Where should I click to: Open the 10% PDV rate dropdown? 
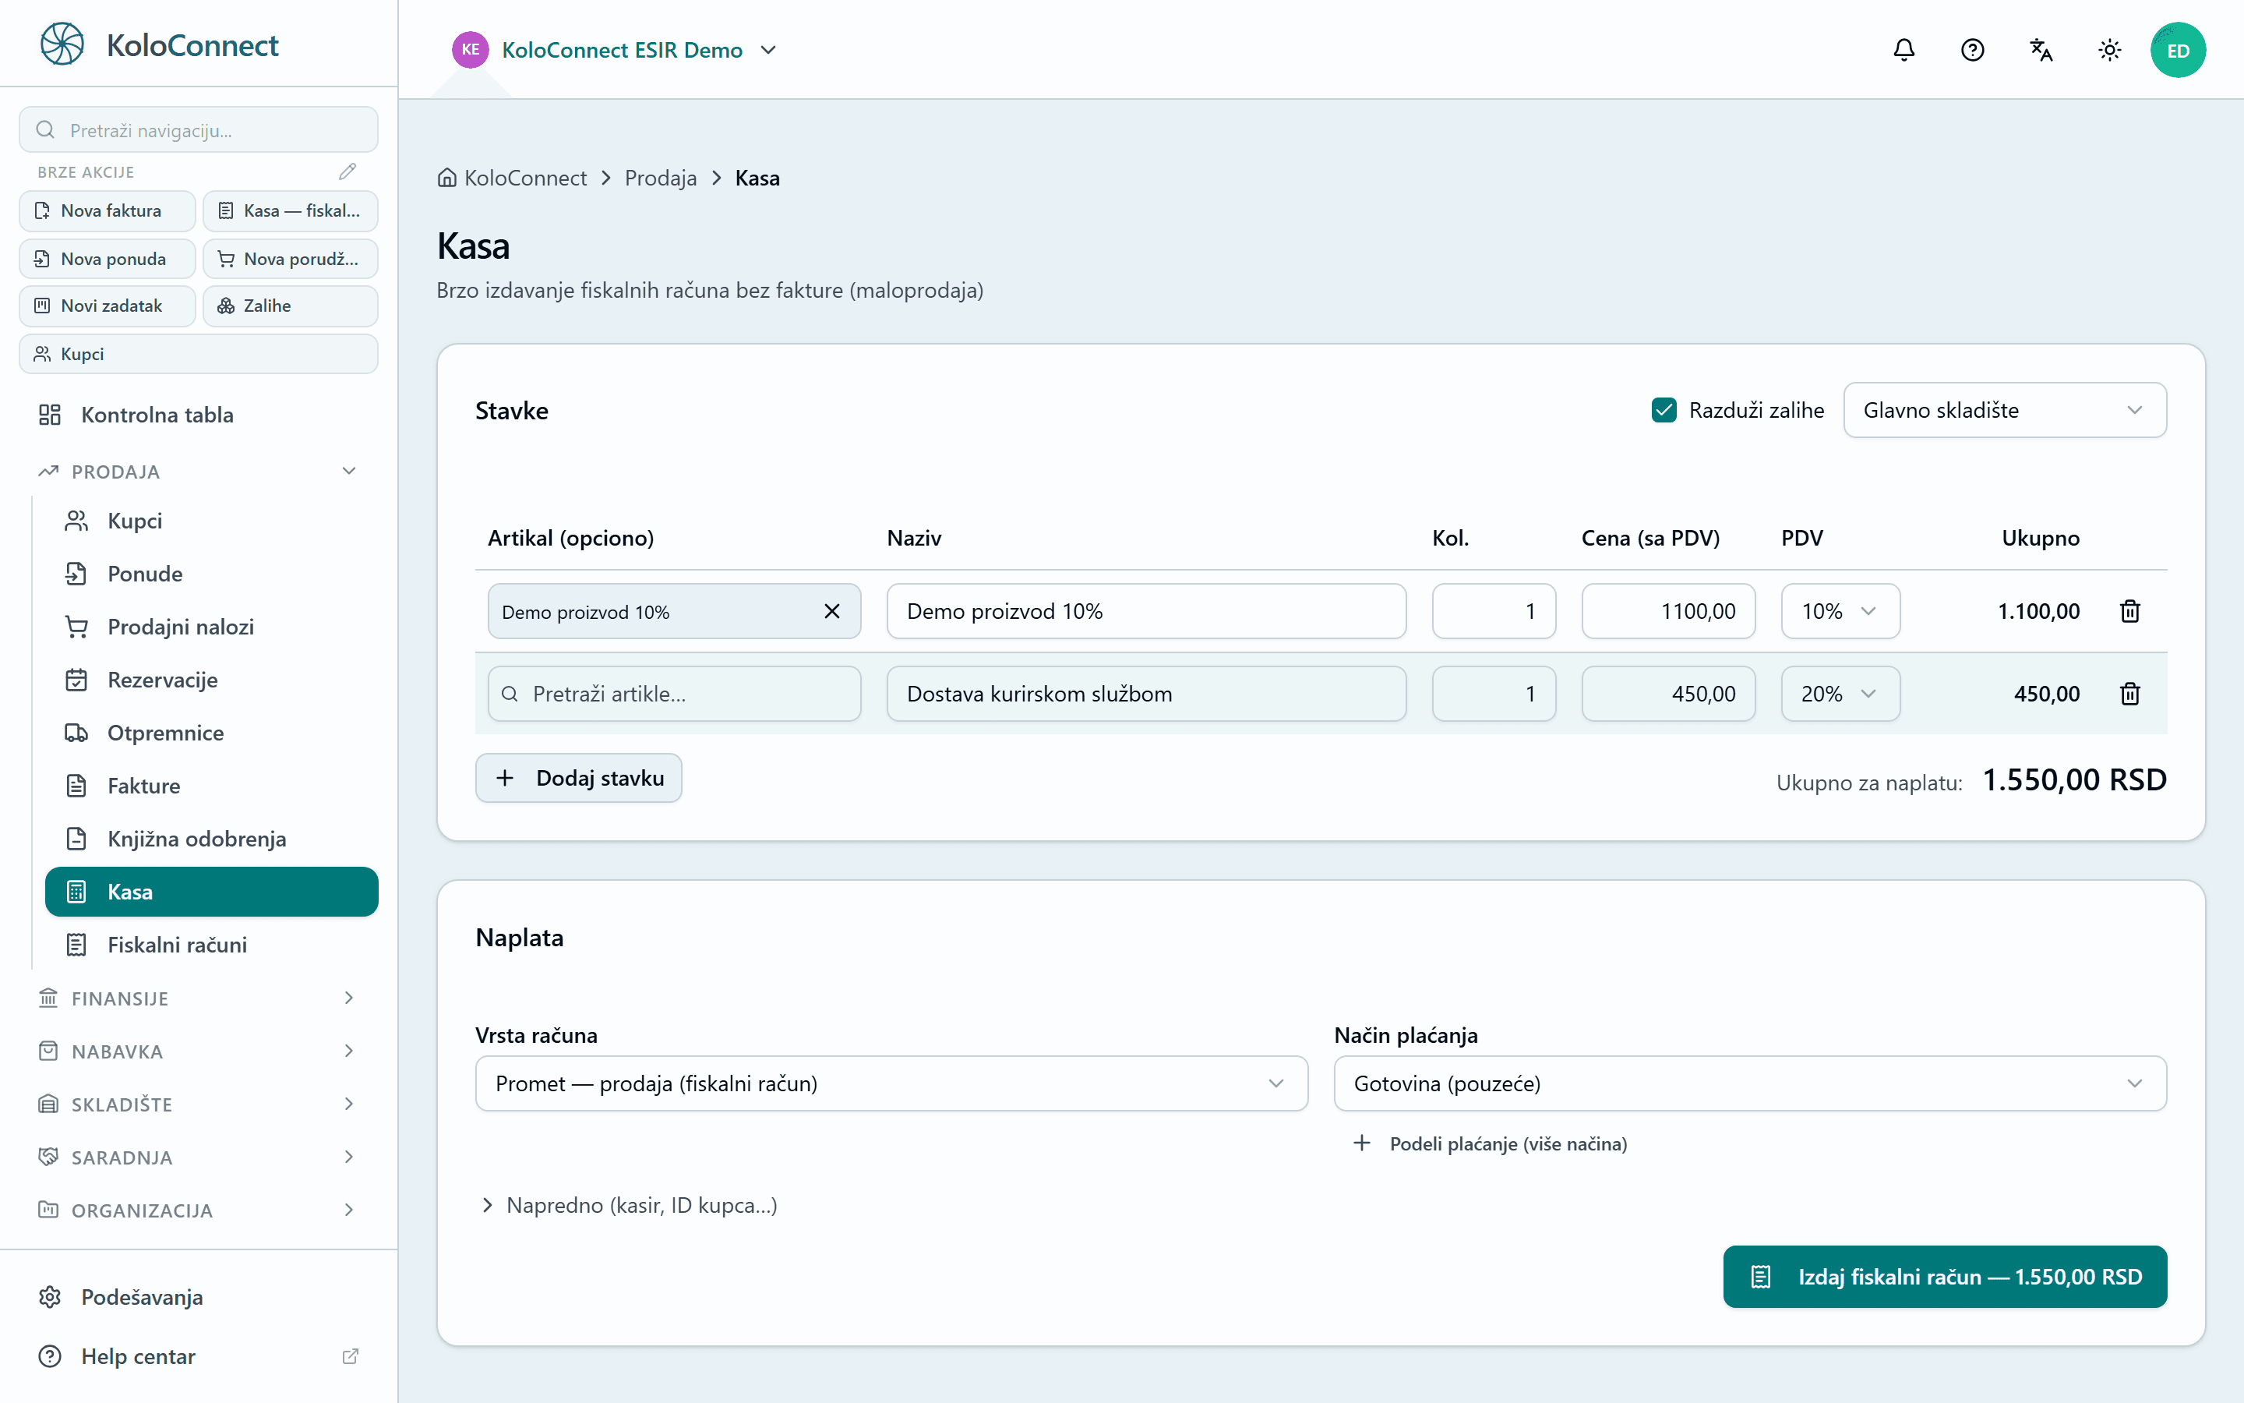[x=1840, y=610]
